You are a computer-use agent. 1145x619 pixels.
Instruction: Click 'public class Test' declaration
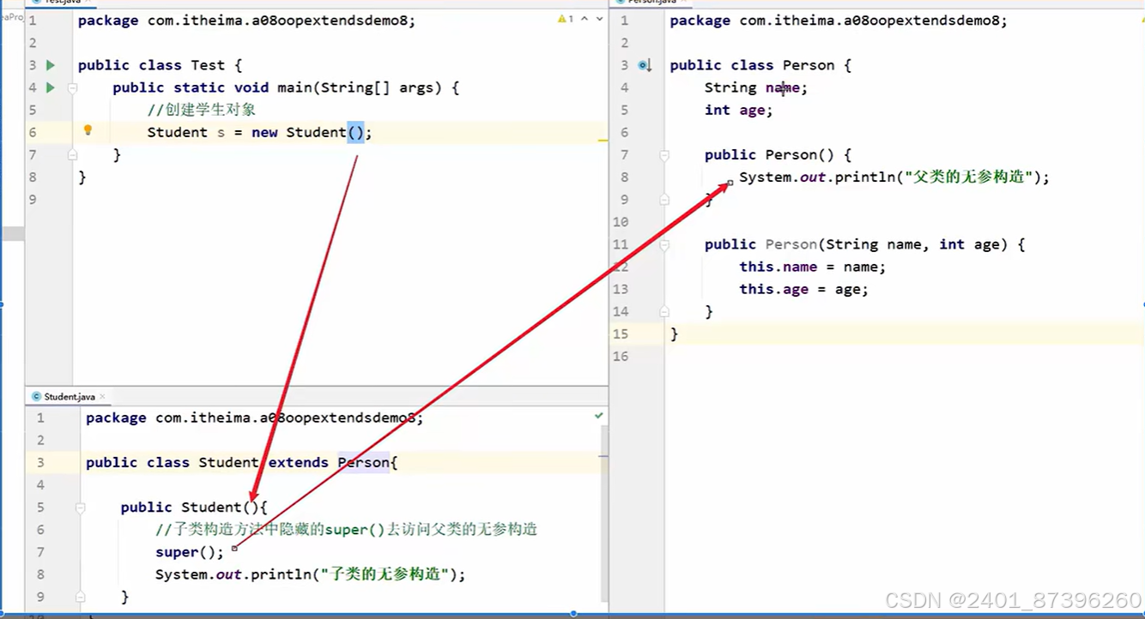pyautogui.click(x=151, y=65)
